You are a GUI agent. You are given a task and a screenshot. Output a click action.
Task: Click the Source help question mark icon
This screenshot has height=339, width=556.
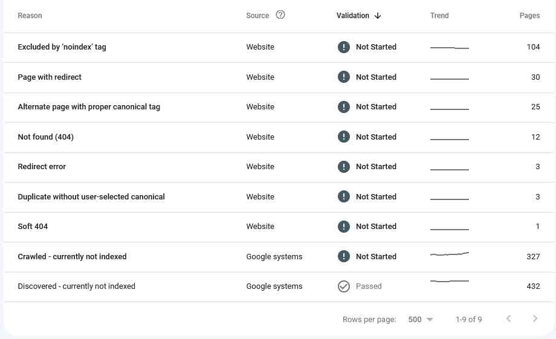[x=280, y=15]
